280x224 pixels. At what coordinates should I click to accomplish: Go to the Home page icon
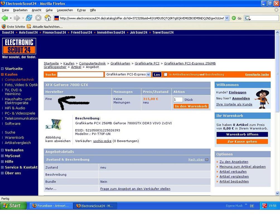point(48,18)
